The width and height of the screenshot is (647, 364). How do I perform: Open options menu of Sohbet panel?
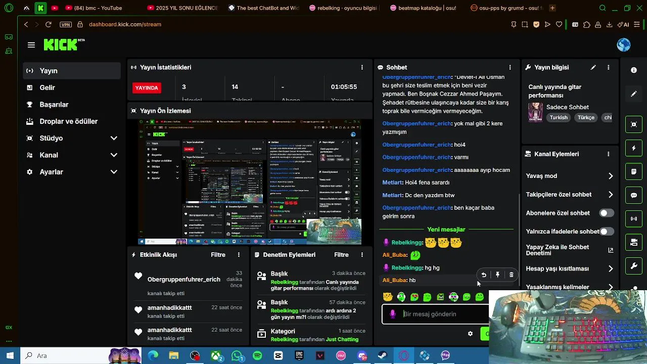point(510,67)
